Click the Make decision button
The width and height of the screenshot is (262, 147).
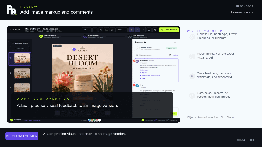point(169,30)
